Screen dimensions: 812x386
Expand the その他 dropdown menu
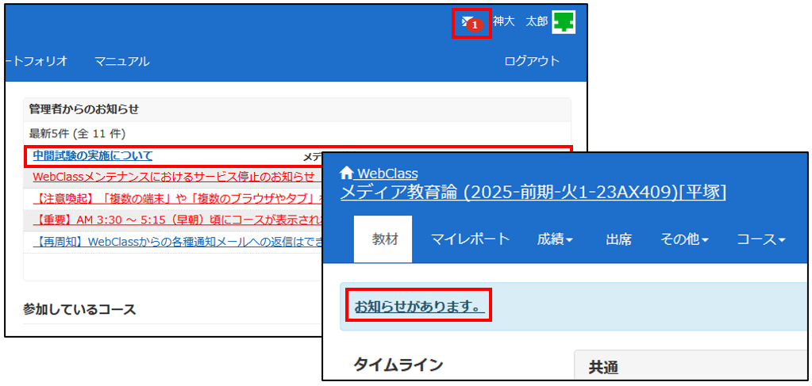[685, 239]
